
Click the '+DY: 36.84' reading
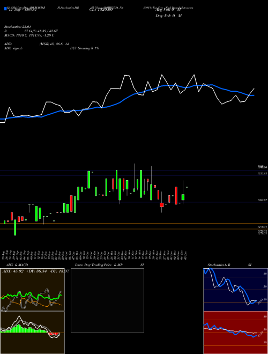pyautogui.click(x=36, y=271)
